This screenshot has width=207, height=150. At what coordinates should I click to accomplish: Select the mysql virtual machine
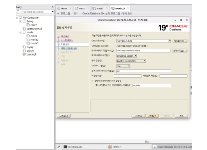click(x=30, y=47)
